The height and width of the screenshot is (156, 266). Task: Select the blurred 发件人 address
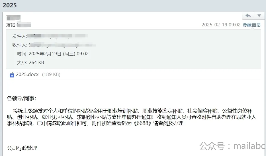coord(58,36)
